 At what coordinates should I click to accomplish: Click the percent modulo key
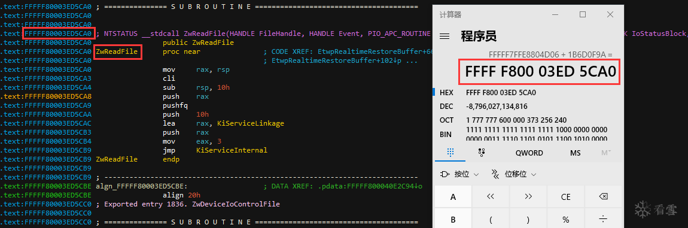click(566, 219)
